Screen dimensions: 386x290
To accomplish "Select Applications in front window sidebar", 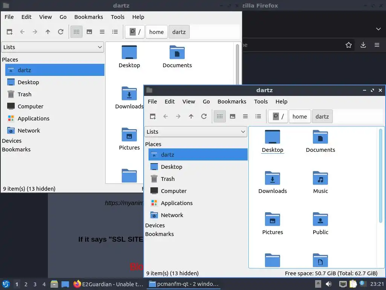I will [x=198, y=203].
